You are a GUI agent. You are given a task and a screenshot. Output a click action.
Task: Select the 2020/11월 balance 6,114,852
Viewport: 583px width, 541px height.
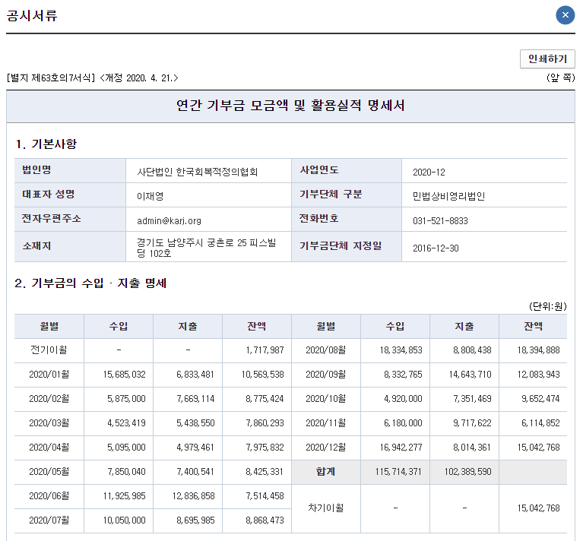pos(540,422)
